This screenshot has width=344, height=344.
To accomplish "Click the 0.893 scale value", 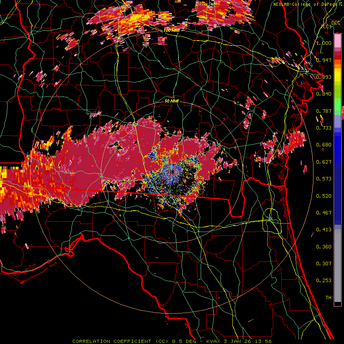I will pos(324,77).
